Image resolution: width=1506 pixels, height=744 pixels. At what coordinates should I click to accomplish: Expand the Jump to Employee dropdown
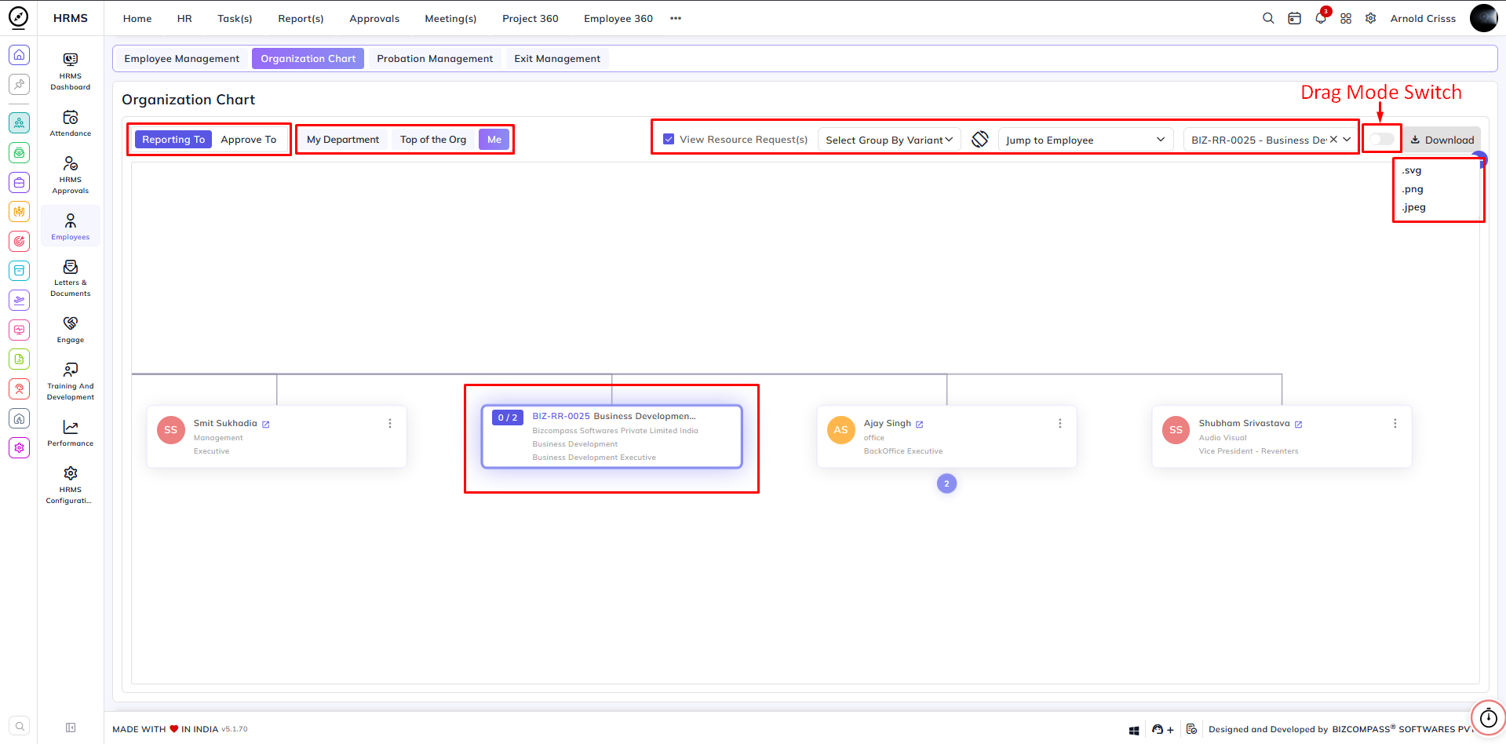coord(1085,140)
